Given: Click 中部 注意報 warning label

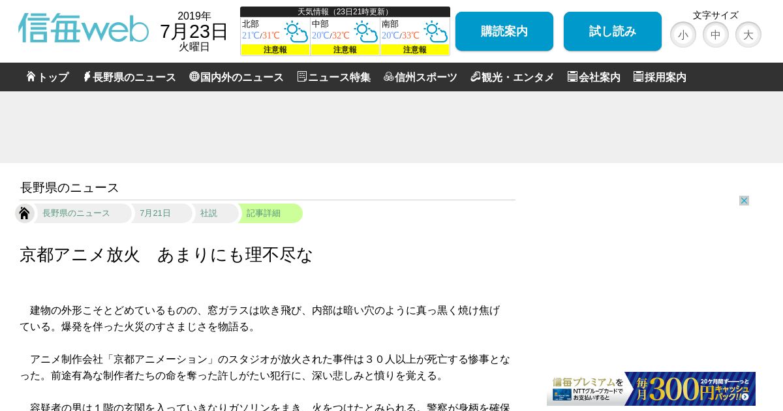Looking at the screenshot, I should point(345,50).
